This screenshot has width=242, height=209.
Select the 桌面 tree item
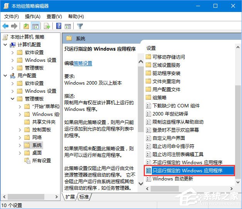(x=37, y=153)
